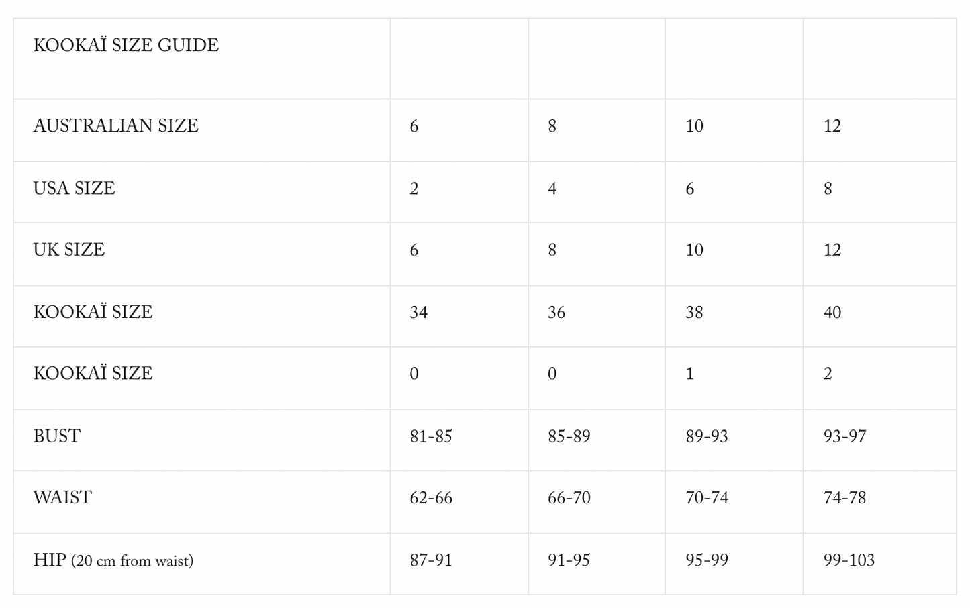Image resolution: width=970 pixels, height=608 pixels.
Task: Click Kookaï size 40 cell
Action: tap(832, 313)
